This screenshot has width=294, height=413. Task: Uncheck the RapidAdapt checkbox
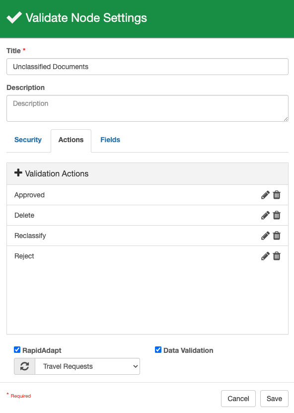[17, 350]
